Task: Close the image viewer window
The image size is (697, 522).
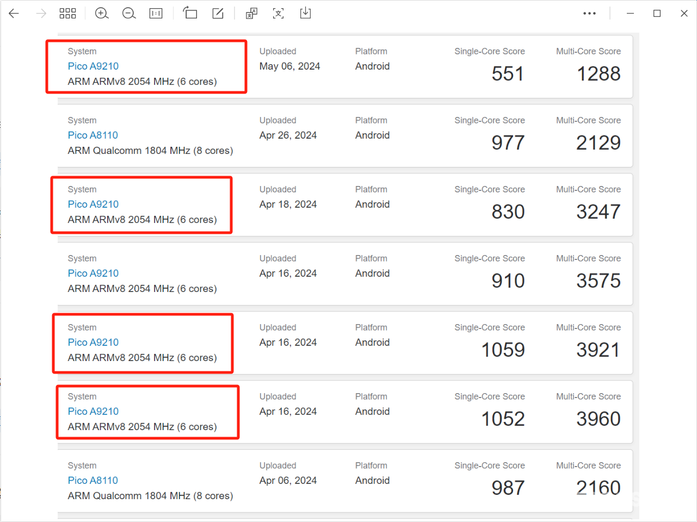Action: 684,14
